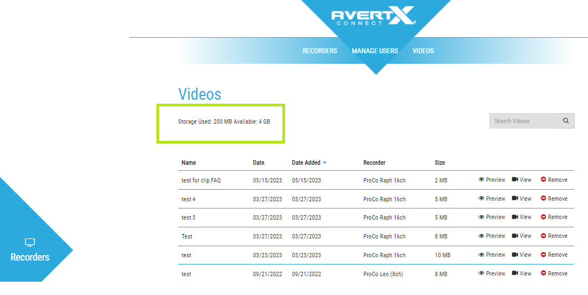Select the 'test 4' name cell
The height and width of the screenshot is (295, 588).
[188, 199]
